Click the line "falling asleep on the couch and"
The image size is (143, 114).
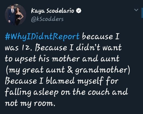pos(66,92)
